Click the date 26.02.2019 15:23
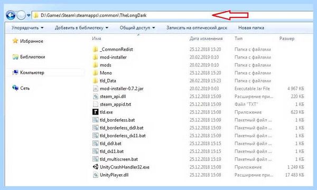 click(x=205, y=81)
